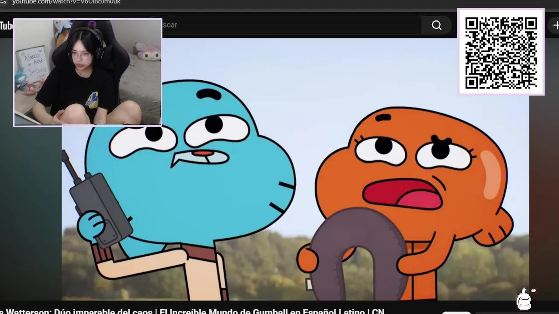Click the YouTube search magnifier button
This screenshot has width=559, height=314.
tap(436, 25)
